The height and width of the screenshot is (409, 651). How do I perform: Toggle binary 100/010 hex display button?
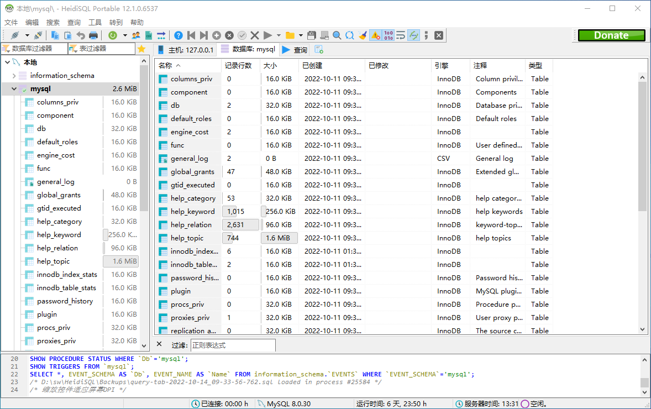pyautogui.click(x=389, y=35)
